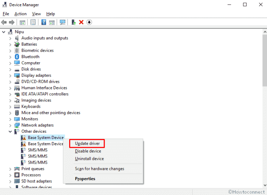Image resolution: width=267 pixels, height=195 pixels.
Task: Click the Device Manager title bar icon
Action: point(5,5)
